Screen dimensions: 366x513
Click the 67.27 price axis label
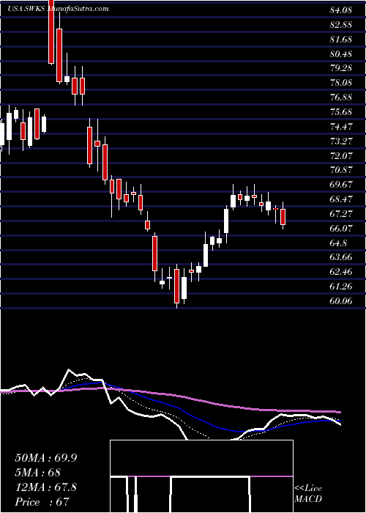[x=341, y=214]
